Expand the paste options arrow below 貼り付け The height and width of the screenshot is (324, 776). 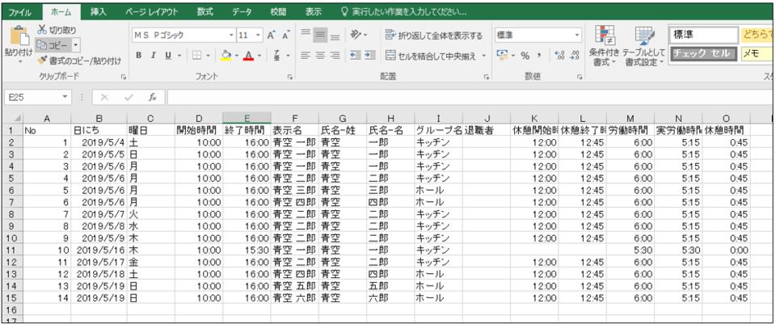click(19, 63)
